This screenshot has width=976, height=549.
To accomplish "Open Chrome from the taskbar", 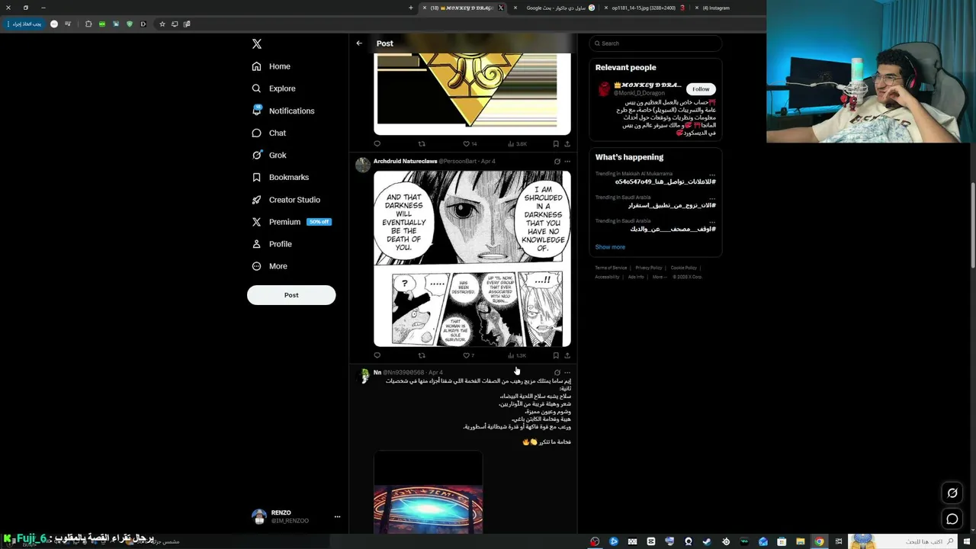I will click(819, 541).
